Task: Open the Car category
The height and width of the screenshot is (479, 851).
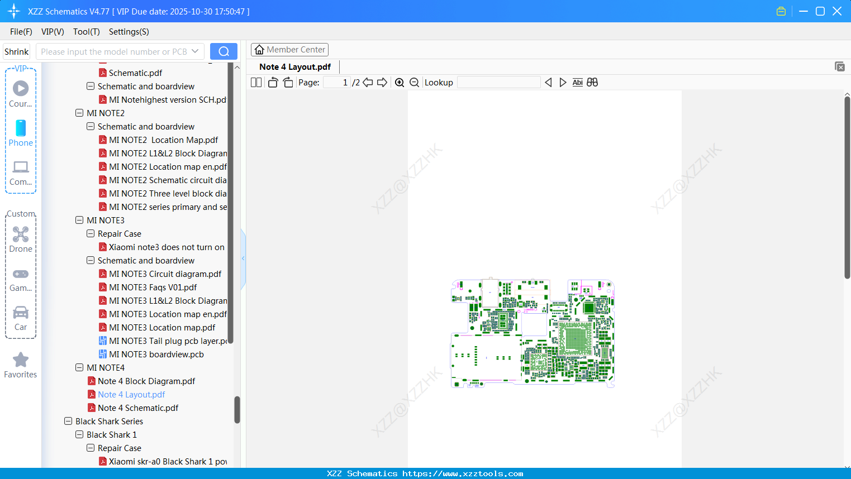Action: coord(21,318)
